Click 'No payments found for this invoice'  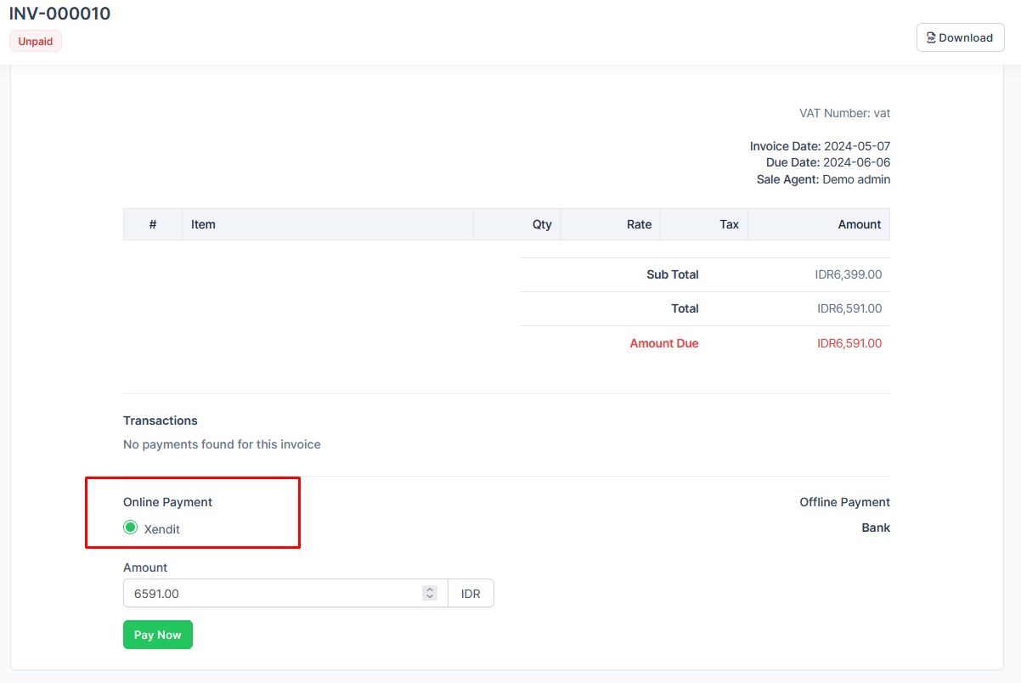click(x=222, y=444)
